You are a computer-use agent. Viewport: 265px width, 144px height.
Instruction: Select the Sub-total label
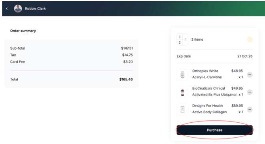[17, 48]
